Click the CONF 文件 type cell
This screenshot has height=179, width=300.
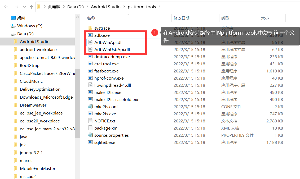[231, 107]
